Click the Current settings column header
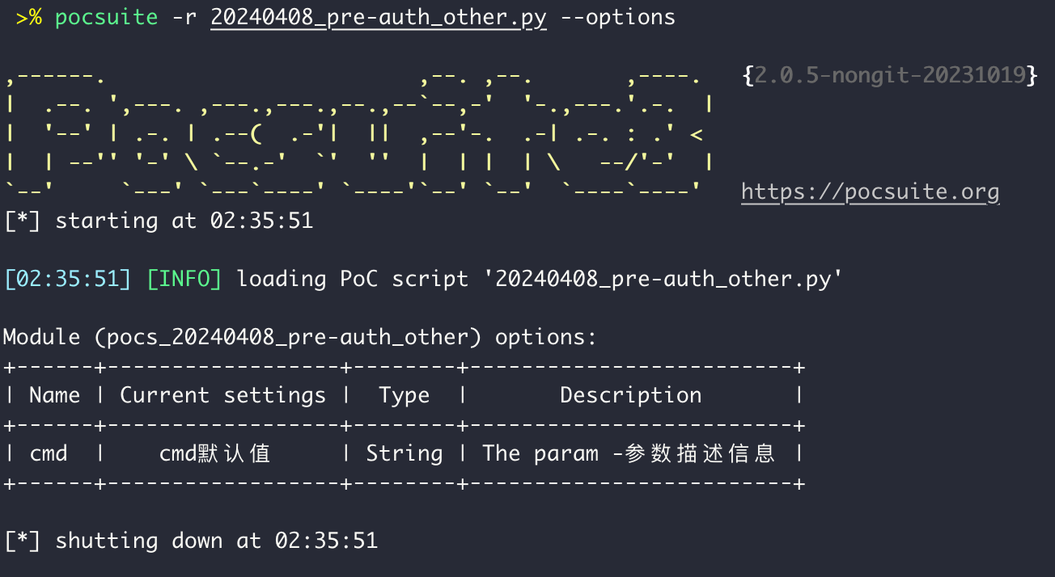The height and width of the screenshot is (577, 1055). pos(222,395)
